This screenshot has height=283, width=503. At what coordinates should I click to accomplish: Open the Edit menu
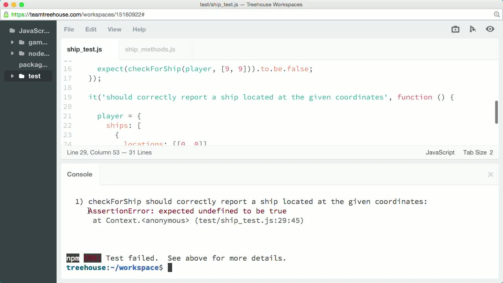(91, 29)
